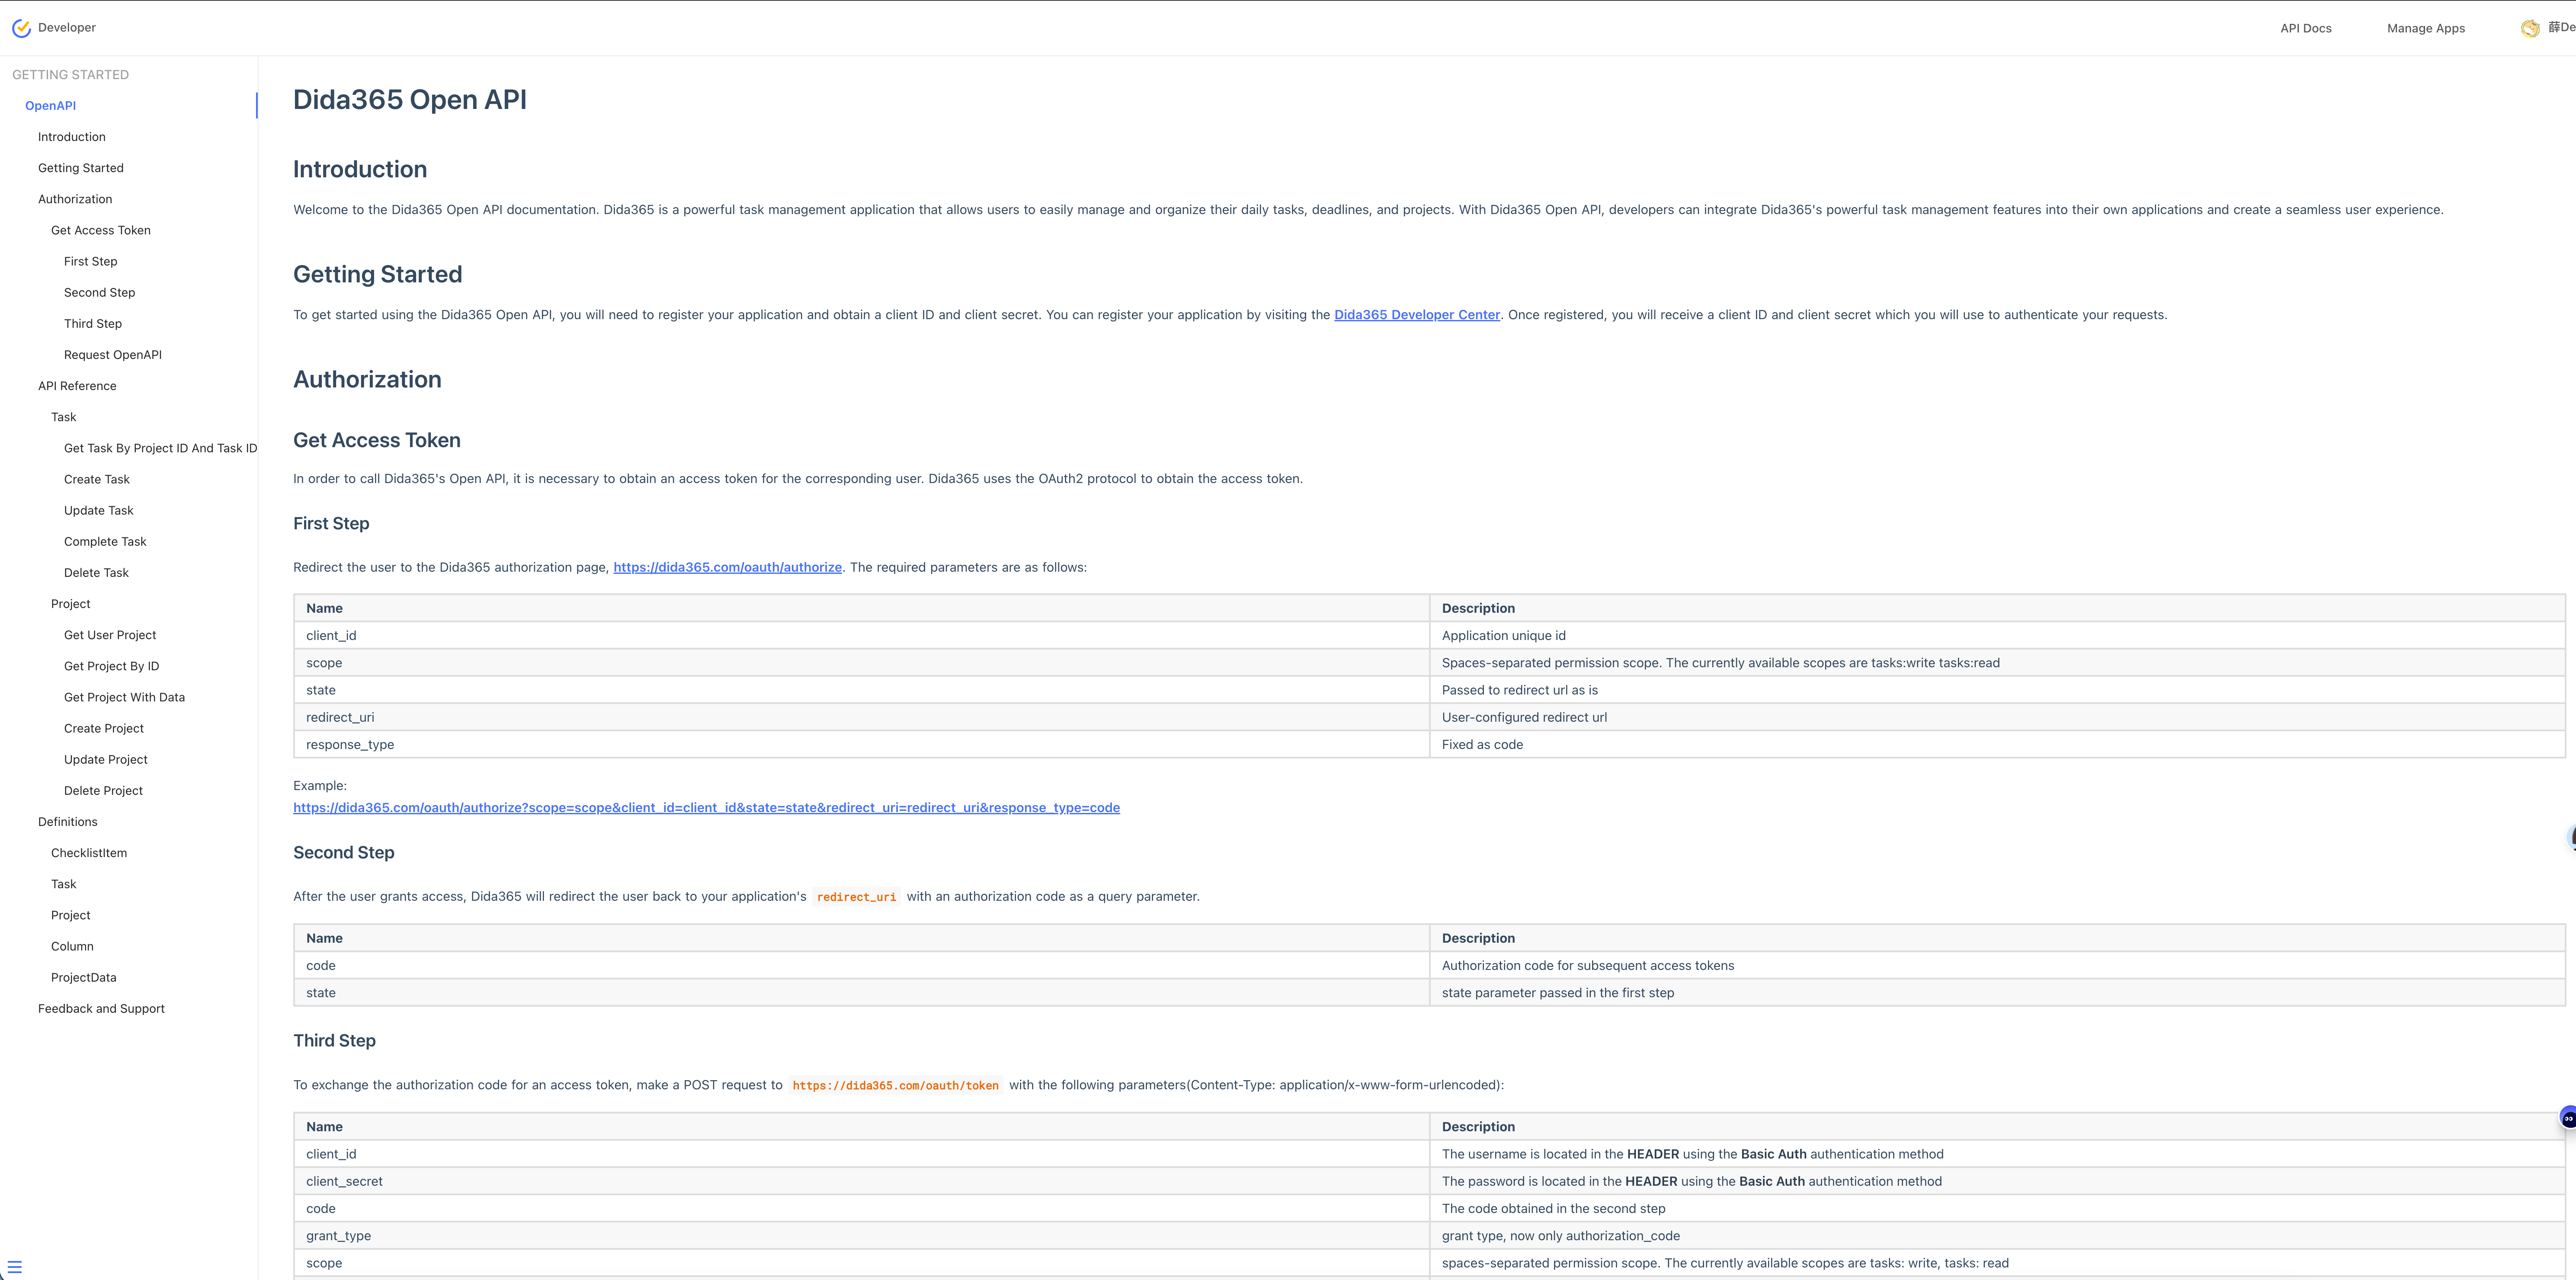The width and height of the screenshot is (2576, 1280).
Task: Open the oauth/authorize page link
Action: pyautogui.click(x=727, y=567)
